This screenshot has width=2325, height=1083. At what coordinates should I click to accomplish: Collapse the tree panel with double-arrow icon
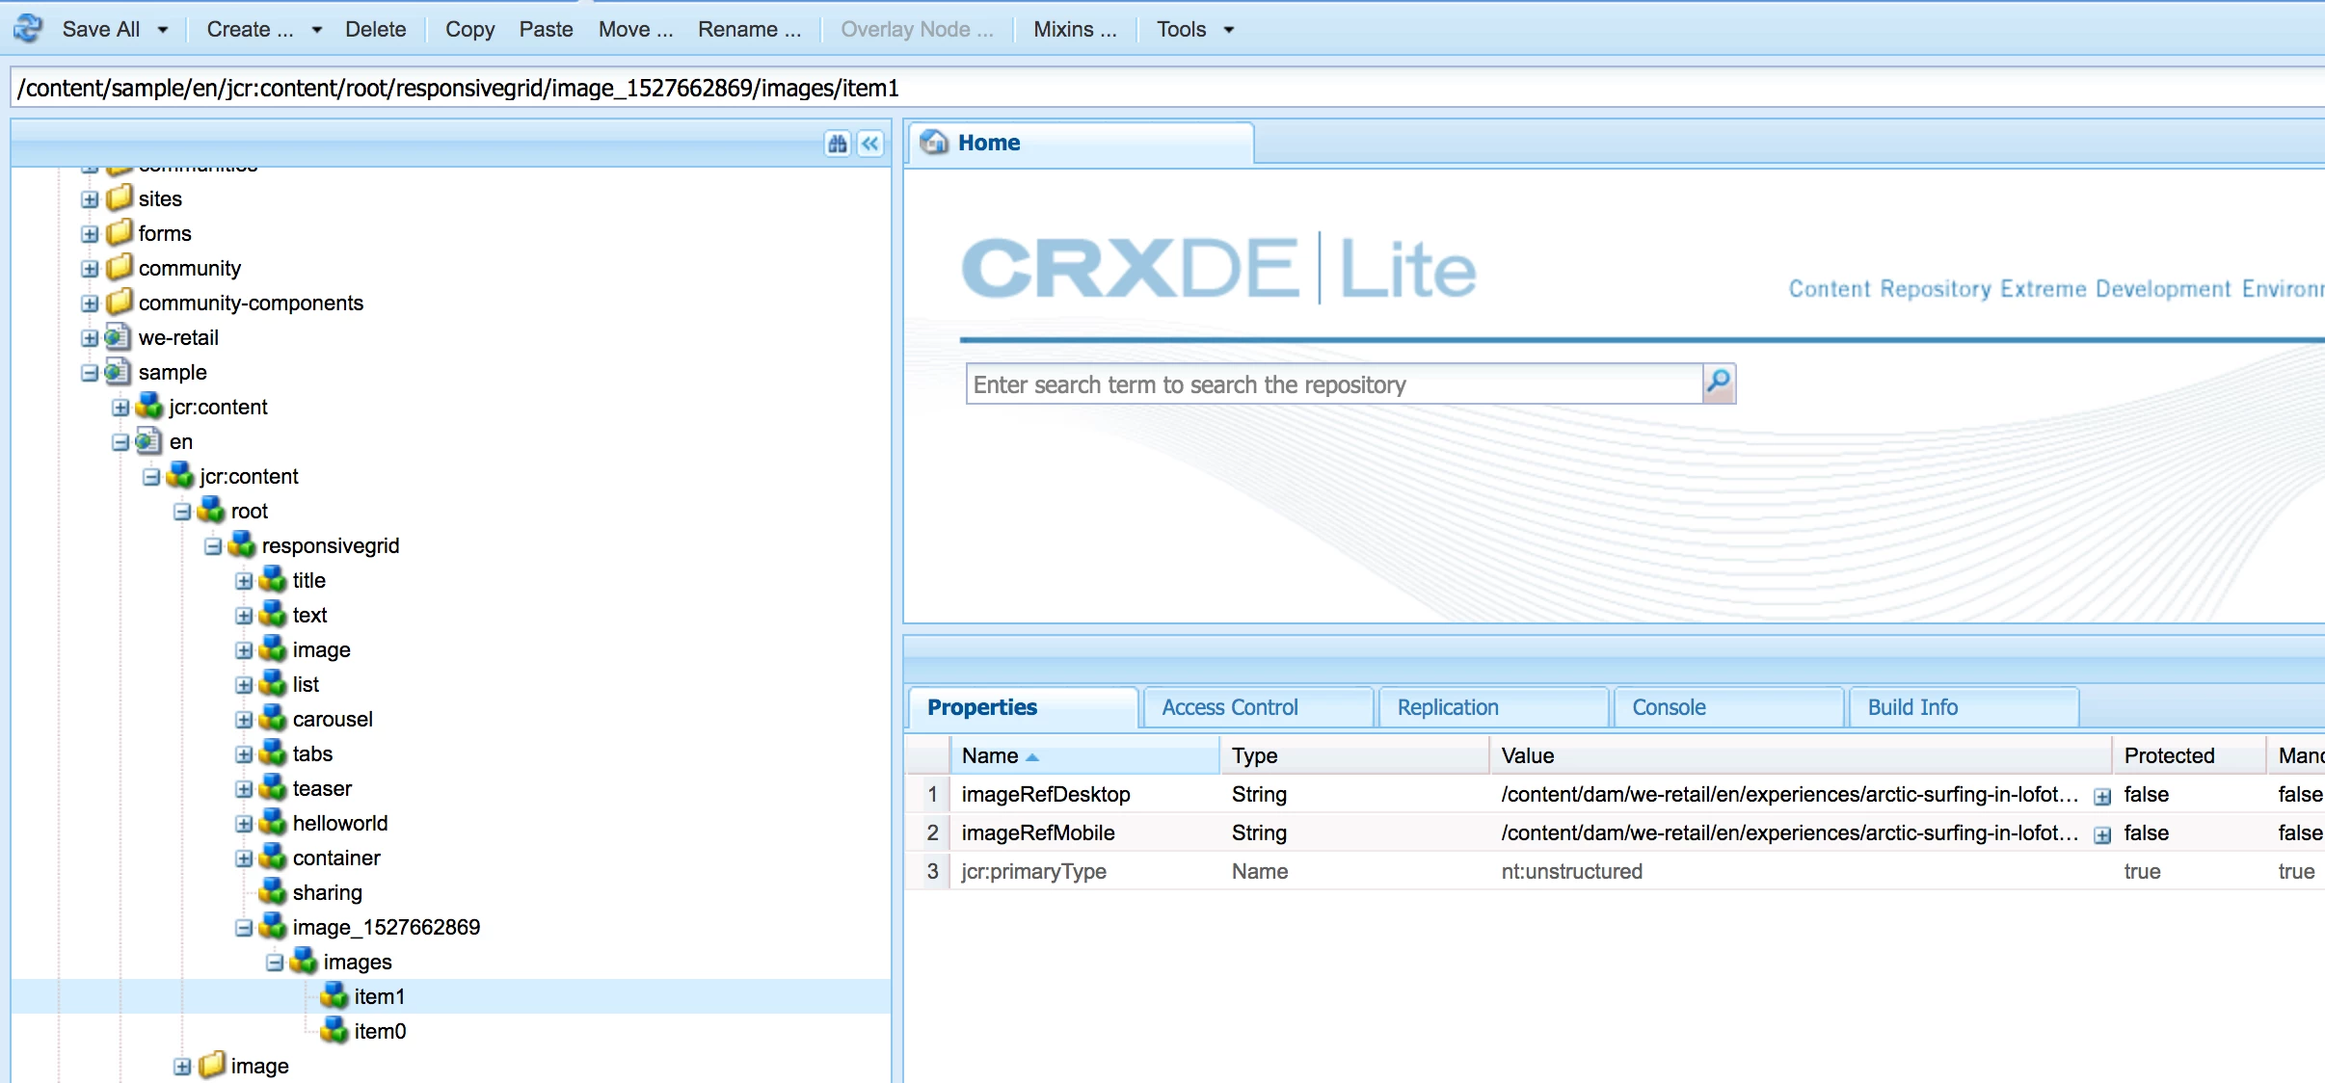(x=869, y=144)
